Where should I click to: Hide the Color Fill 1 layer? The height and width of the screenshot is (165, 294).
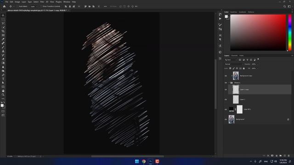coord(226,110)
